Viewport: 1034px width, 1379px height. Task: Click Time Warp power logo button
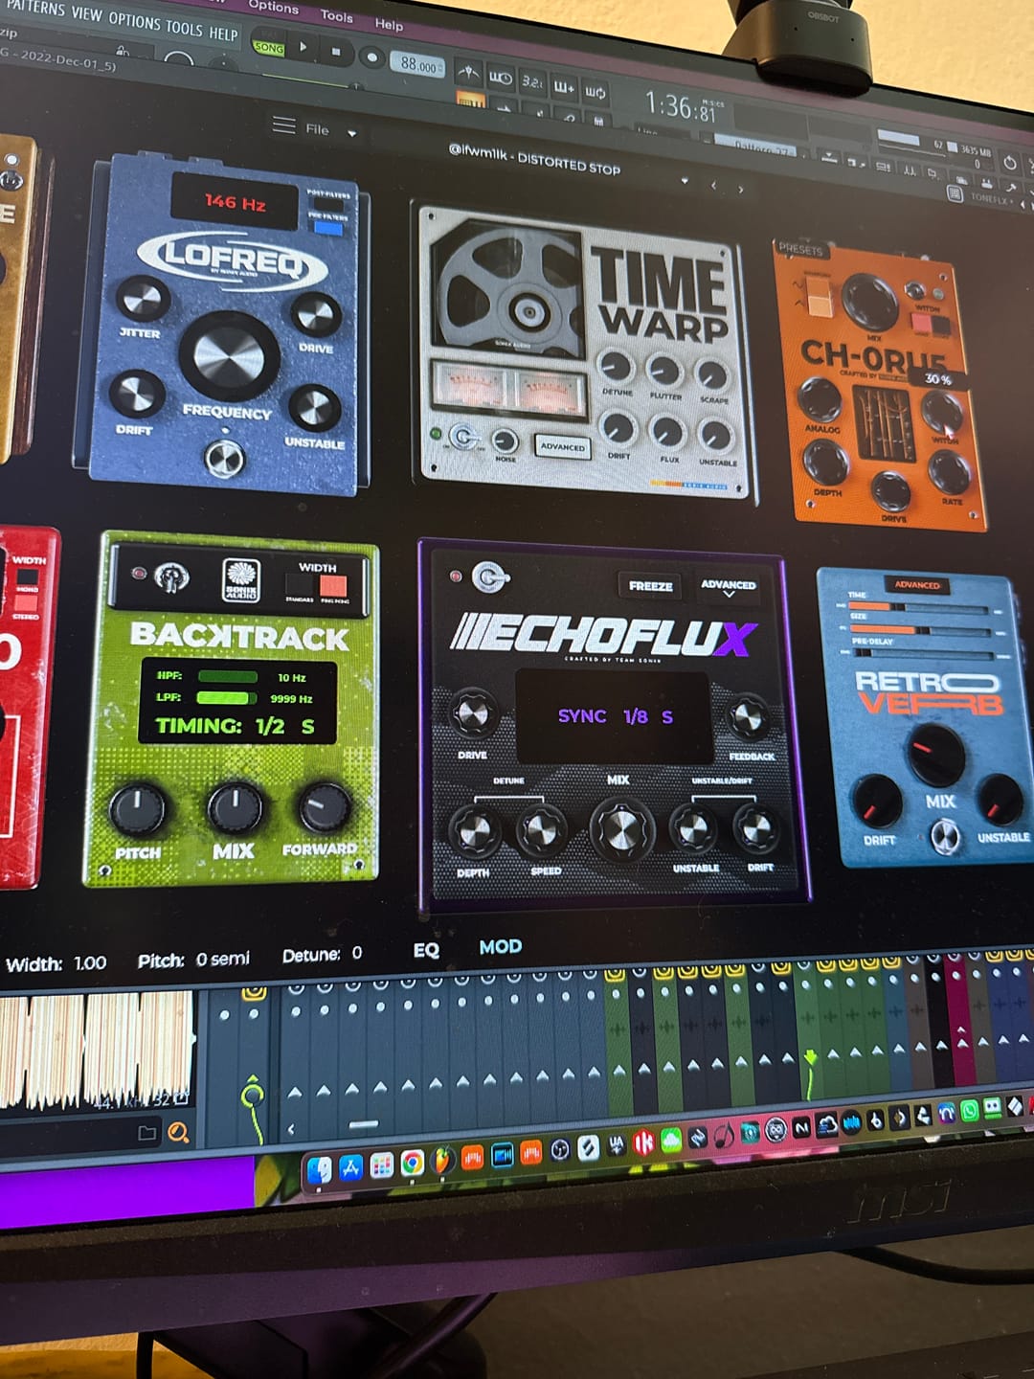coord(463,437)
